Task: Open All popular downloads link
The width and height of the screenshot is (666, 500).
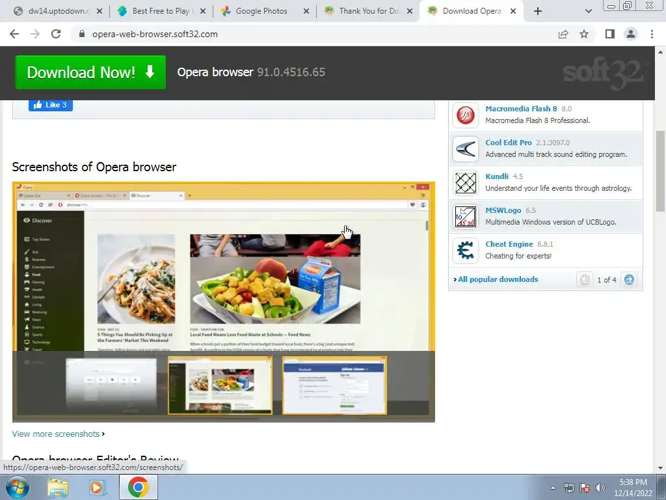Action: click(498, 279)
